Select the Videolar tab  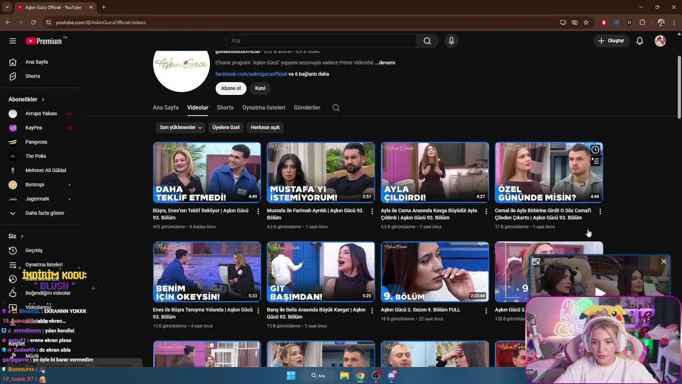(x=198, y=108)
